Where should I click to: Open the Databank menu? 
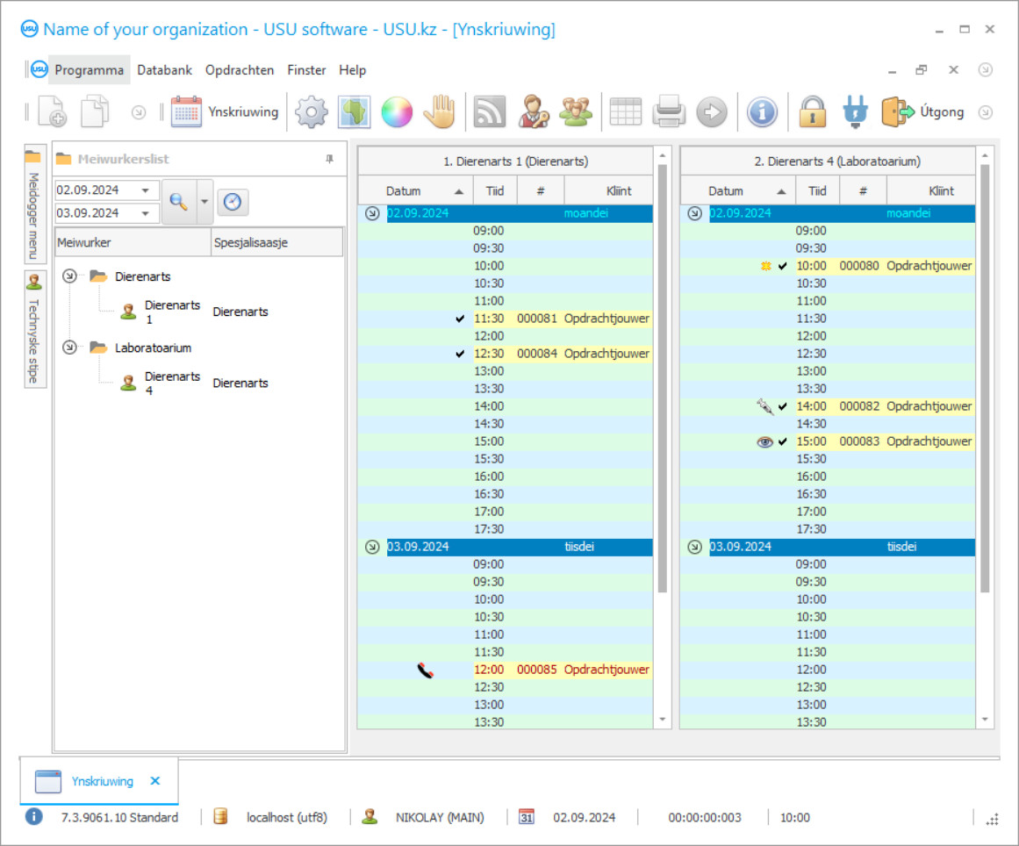[164, 70]
